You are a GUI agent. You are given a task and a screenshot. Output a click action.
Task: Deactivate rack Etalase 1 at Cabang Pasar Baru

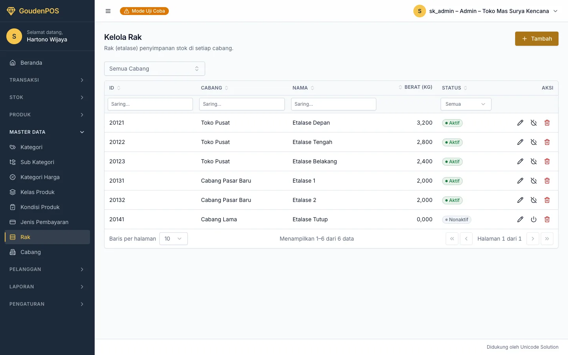pos(534,181)
